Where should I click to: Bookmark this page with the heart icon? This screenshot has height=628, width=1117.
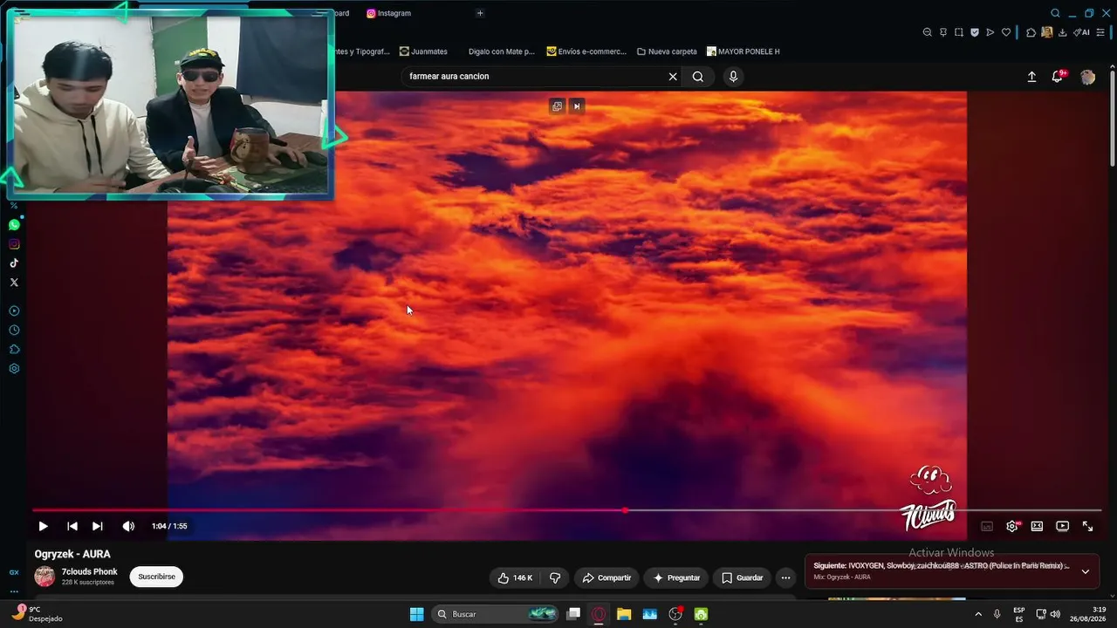pyautogui.click(x=1006, y=32)
